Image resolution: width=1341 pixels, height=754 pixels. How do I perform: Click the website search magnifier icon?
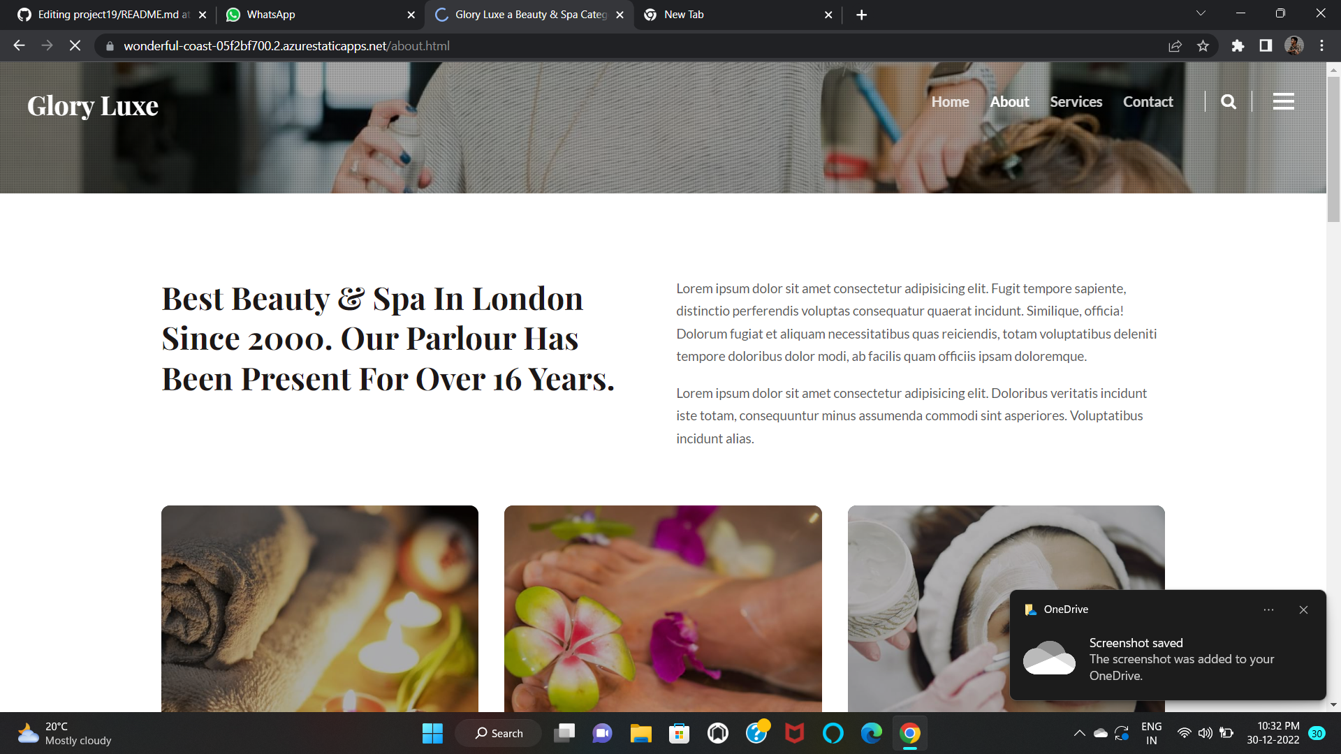1228,102
